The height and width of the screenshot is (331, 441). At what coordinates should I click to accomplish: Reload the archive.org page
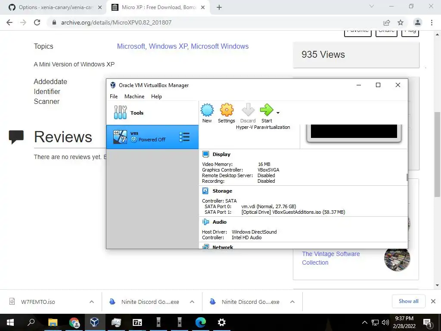pos(37,22)
